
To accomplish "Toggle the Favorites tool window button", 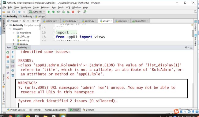I will (x=4, y=81).
